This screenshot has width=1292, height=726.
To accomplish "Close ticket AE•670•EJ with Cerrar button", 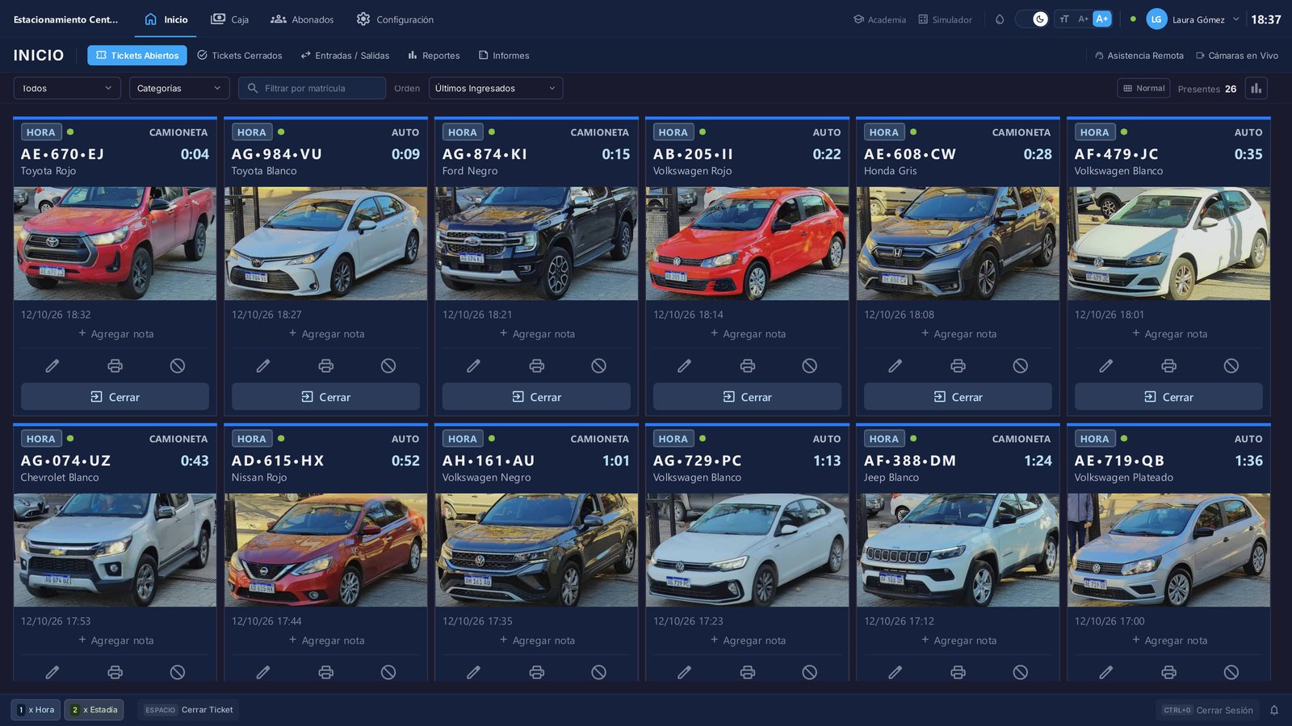I will click(115, 397).
